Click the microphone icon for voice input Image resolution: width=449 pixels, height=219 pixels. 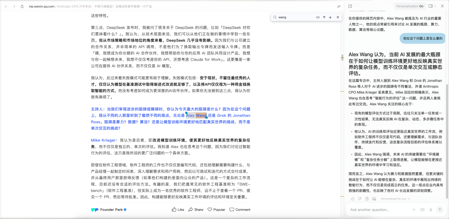tap(431, 210)
